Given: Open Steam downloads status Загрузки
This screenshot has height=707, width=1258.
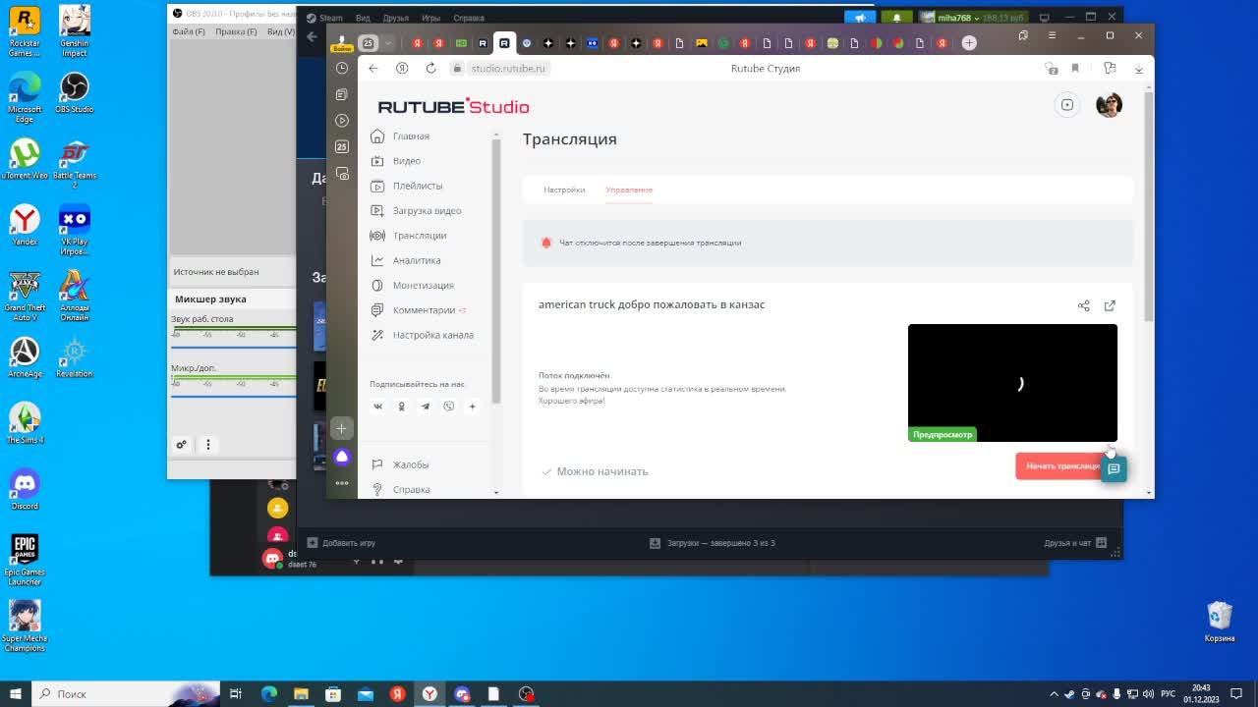Looking at the screenshot, I should click(x=713, y=543).
